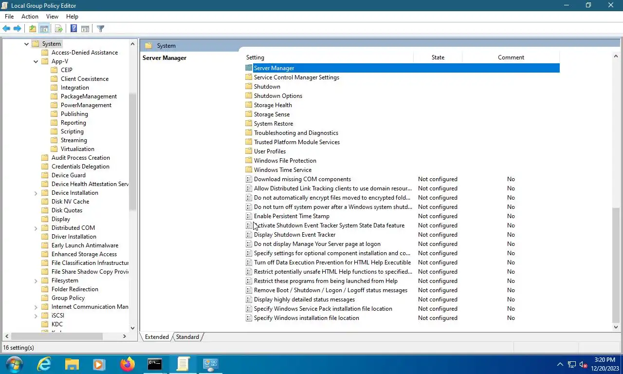Expand the iSCSI tree node
This screenshot has width=623, height=374.
[x=36, y=316]
